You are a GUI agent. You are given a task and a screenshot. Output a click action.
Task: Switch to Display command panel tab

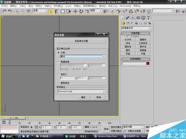coord(143,18)
